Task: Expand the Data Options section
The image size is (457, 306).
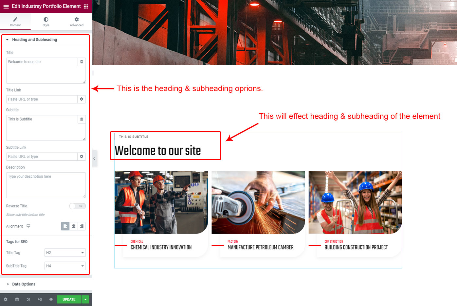Action: (x=24, y=284)
